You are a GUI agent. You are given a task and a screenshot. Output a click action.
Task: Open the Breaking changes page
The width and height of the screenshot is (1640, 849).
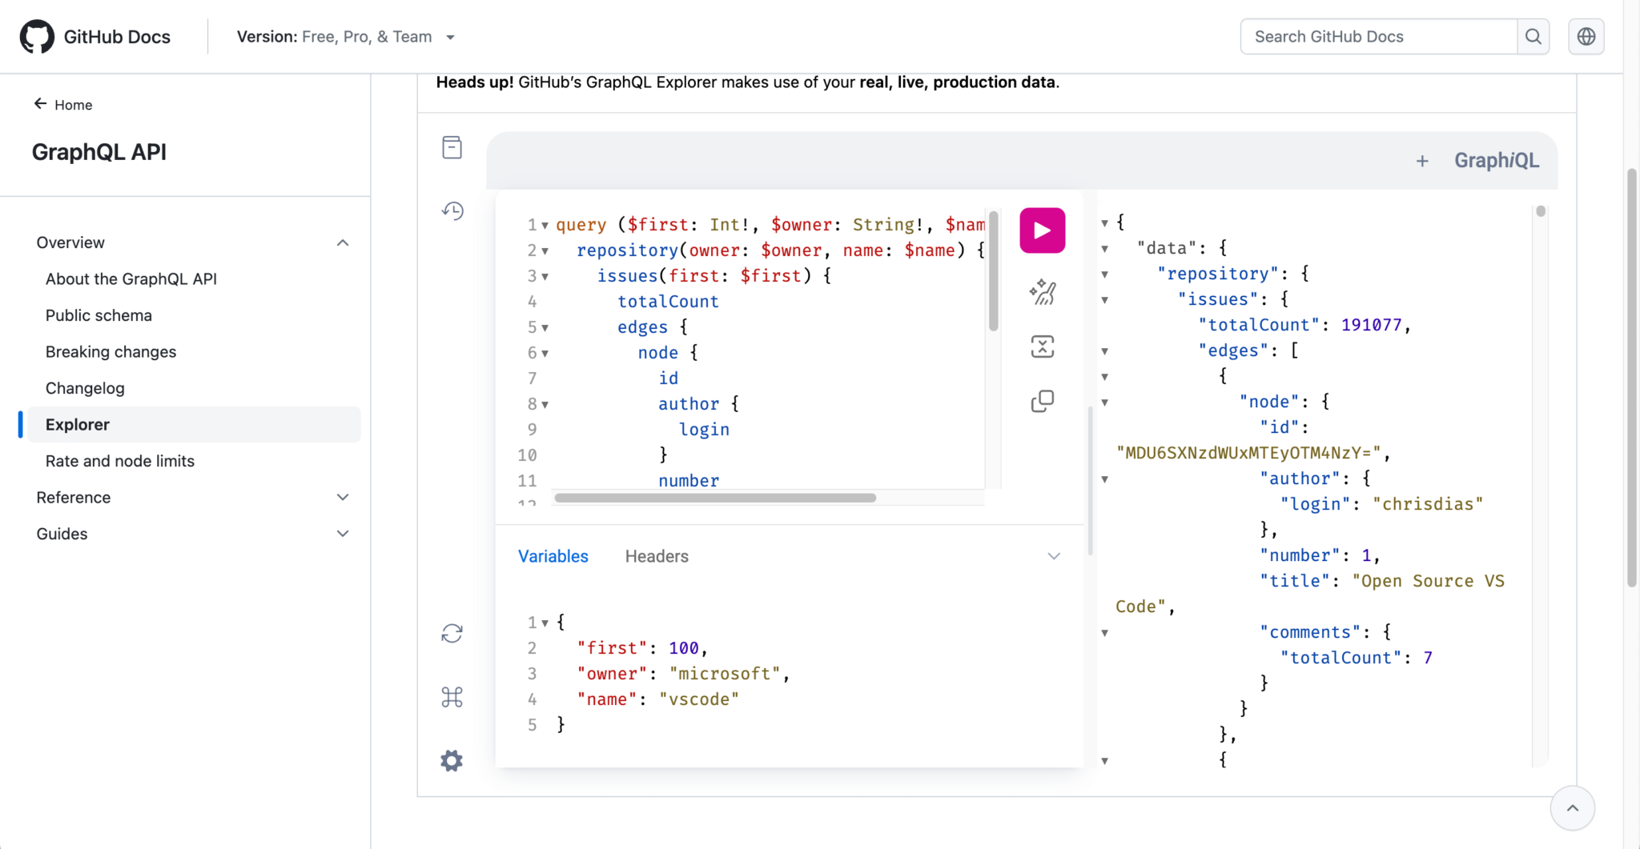[111, 352]
